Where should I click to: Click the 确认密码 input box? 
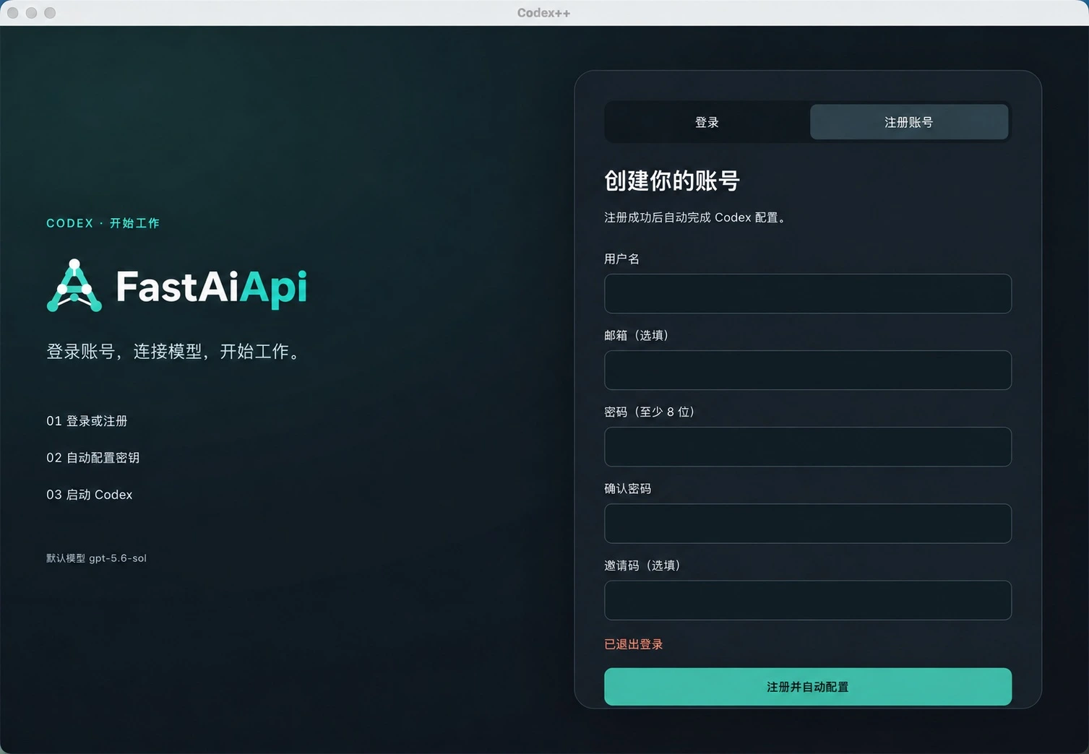point(808,523)
